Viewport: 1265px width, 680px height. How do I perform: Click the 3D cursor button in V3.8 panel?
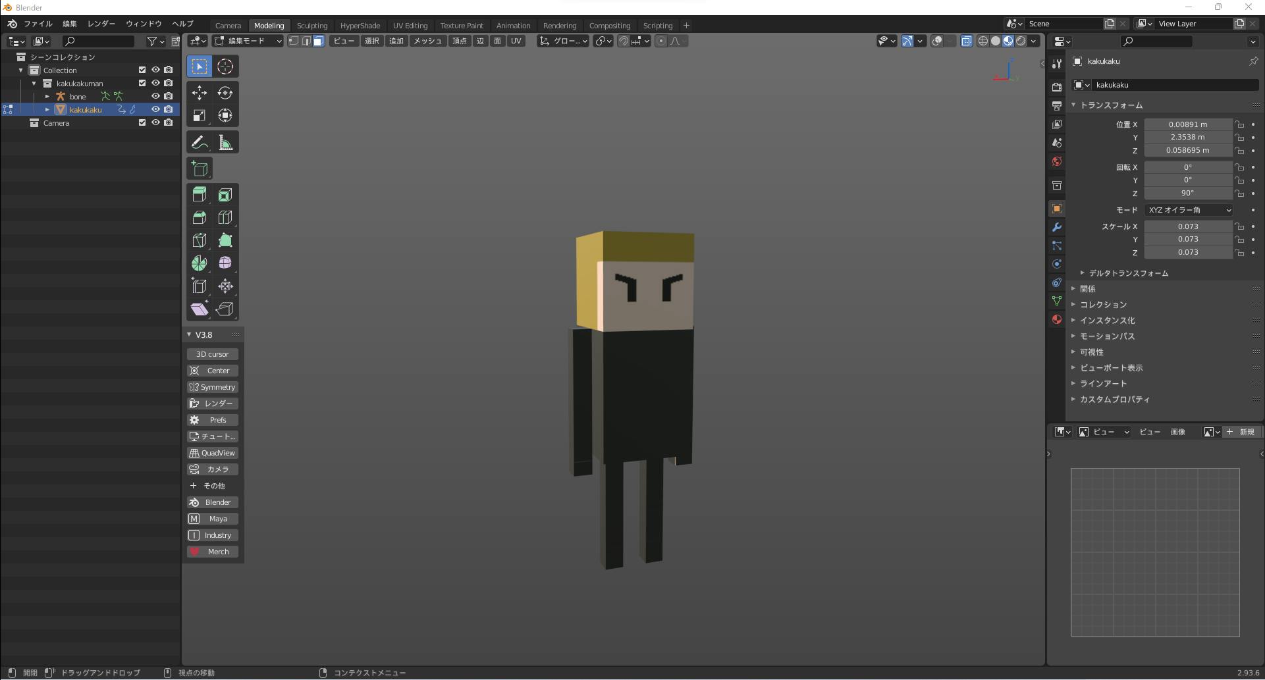pyautogui.click(x=213, y=354)
